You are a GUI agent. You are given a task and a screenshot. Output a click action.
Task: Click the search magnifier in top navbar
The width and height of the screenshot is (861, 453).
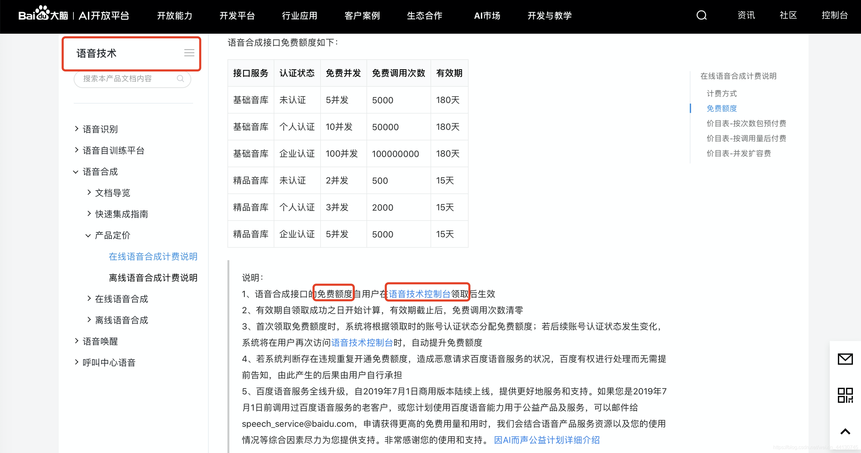click(x=701, y=15)
